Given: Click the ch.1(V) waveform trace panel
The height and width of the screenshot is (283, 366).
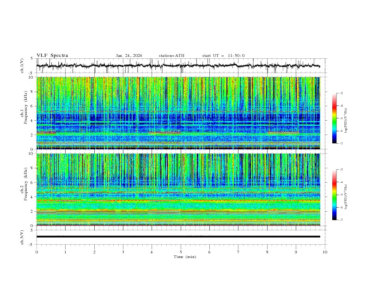Looking at the screenshot, I should coord(180,66).
